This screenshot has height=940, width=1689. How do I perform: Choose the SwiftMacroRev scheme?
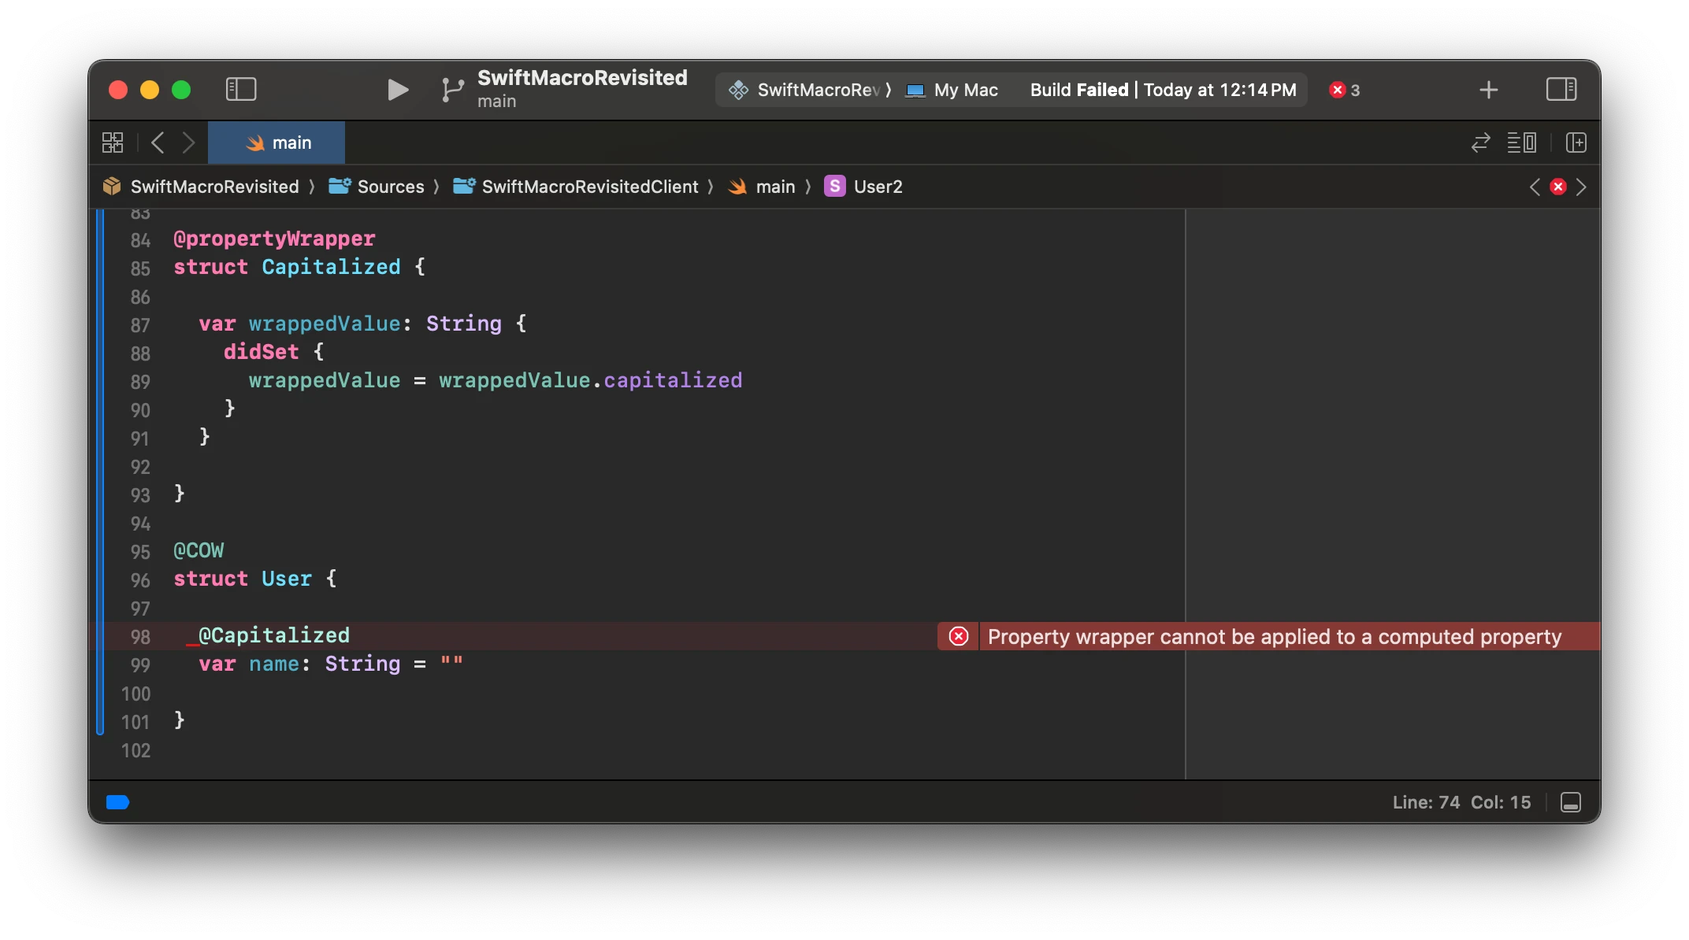coord(809,90)
